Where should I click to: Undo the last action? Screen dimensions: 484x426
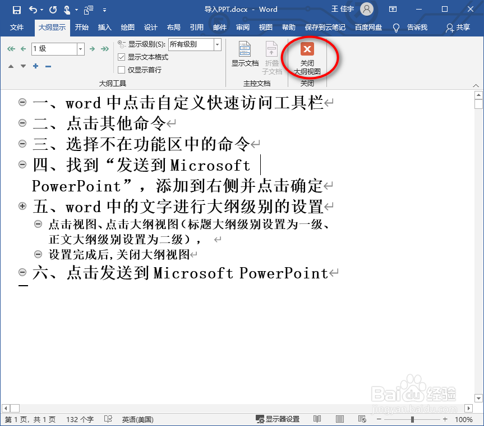[x=33, y=10]
